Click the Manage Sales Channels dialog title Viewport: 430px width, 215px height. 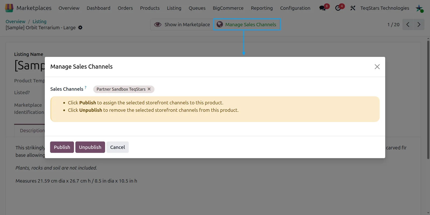(81, 67)
